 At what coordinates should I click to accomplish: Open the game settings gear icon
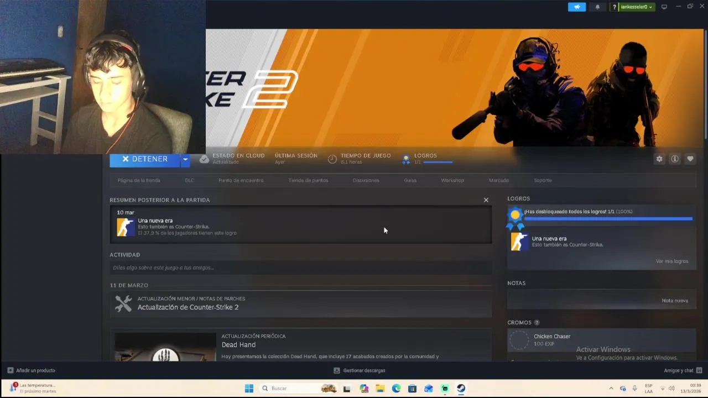click(x=659, y=159)
